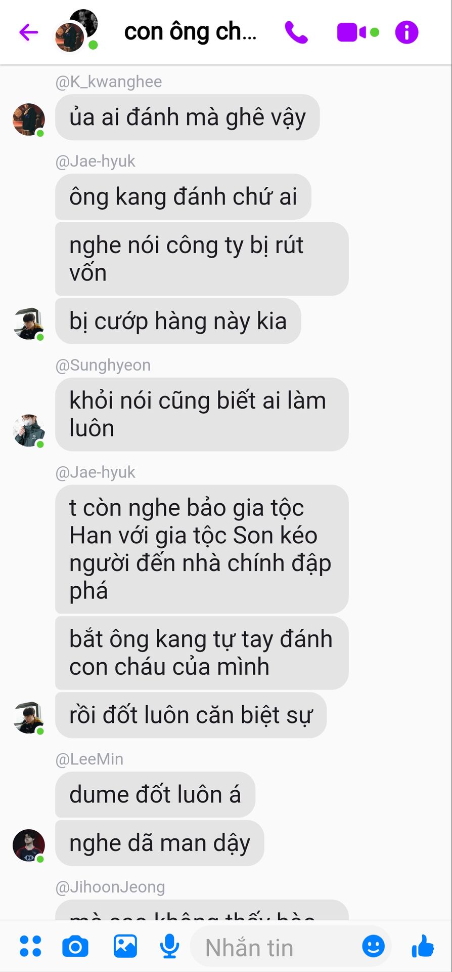452x972 pixels.
Task: Select message "rồi đốt luôn căn biệt sự"
Action: [191, 715]
